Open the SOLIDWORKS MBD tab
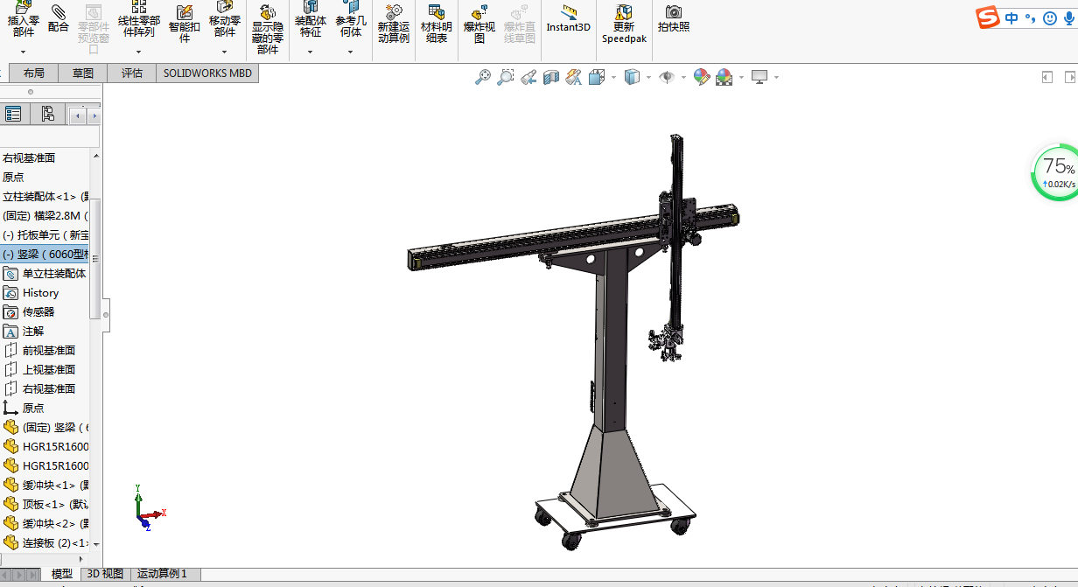The image size is (1078, 587). pyautogui.click(x=207, y=73)
